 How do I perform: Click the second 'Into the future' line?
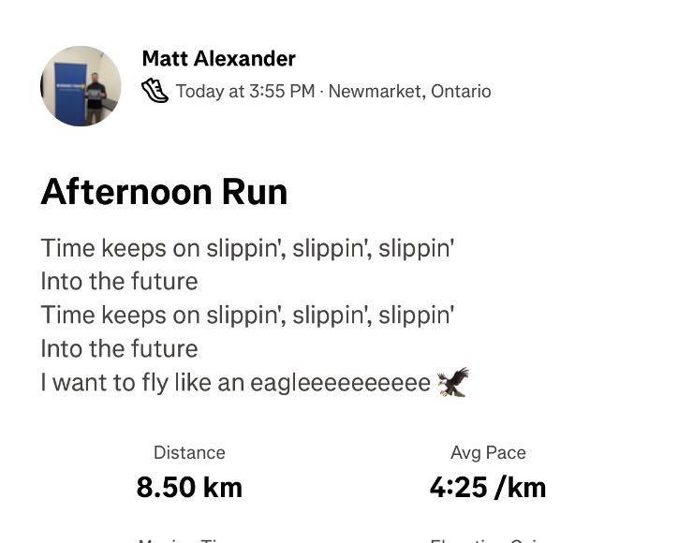[x=119, y=348]
